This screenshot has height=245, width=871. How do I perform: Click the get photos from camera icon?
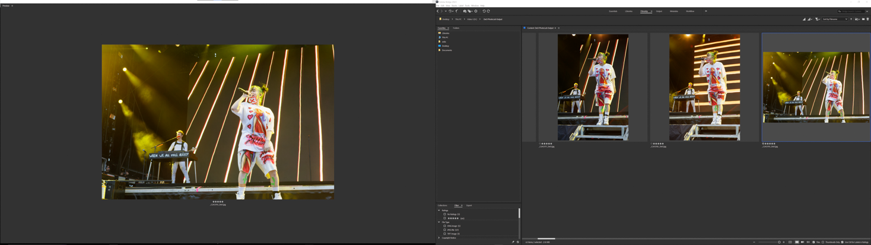465,11
